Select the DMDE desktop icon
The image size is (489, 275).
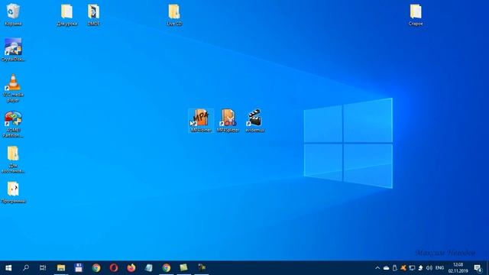[x=93, y=15]
